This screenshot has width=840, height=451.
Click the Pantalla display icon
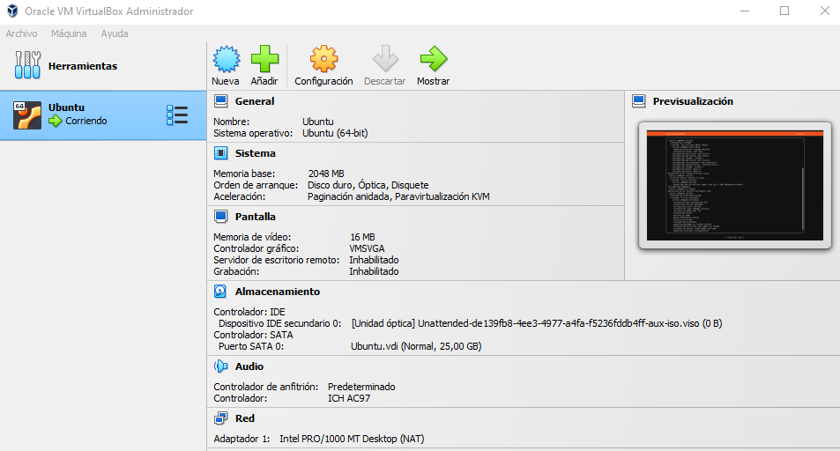(x=220, y=217)
